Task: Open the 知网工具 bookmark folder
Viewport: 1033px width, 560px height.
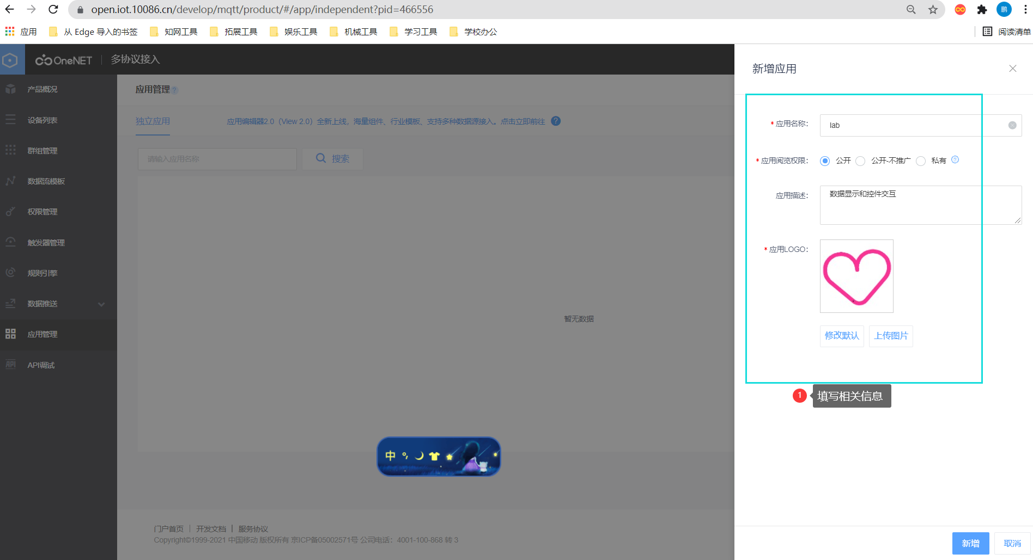Action: 174,32
